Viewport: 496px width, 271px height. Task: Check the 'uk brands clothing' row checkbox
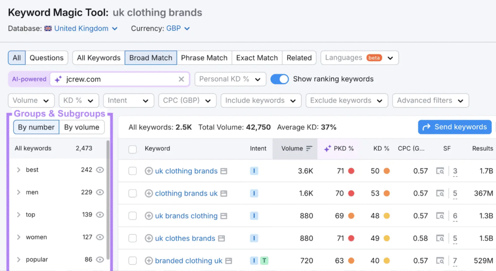coord(133,216)
